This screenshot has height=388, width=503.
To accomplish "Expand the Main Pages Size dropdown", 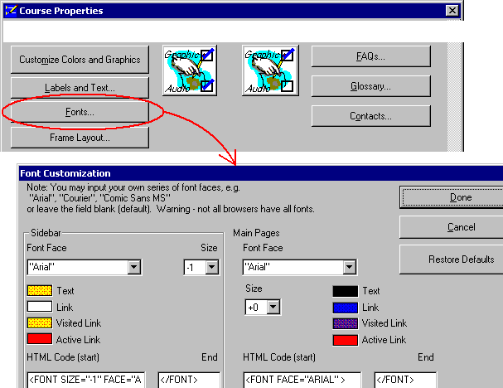I will [273, 307].
